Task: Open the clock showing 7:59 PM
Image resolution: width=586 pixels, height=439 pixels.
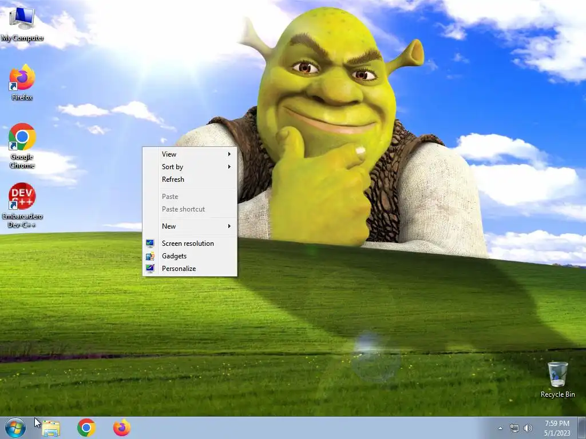Action: [557, 428]
